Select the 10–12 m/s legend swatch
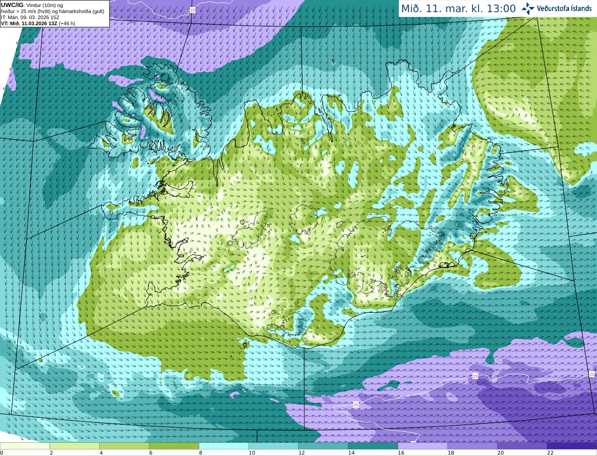 [273, 446]
